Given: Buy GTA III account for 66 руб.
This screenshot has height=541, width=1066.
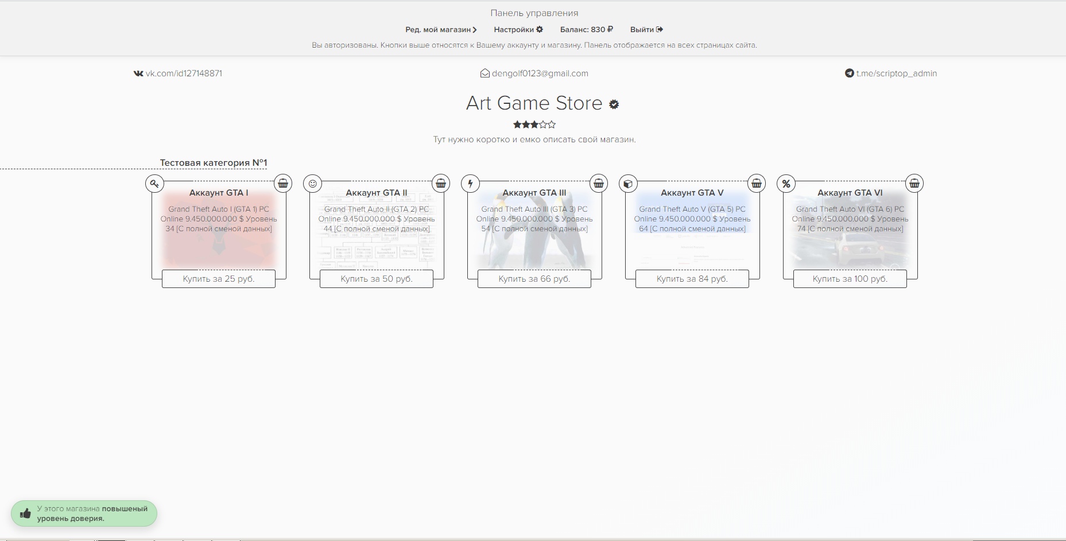Looking at the screenshot, I should [x=534, y=279].
